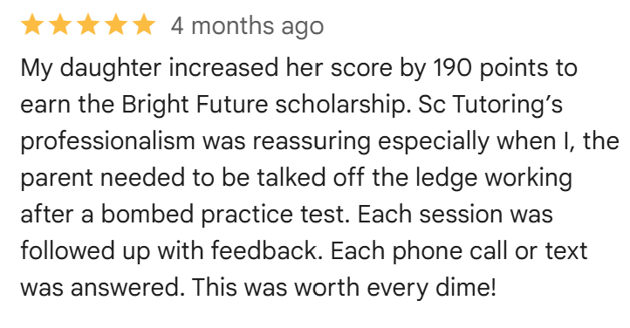Click the fourth gold star of the rating
Image resolution: width=630 pixels, height=328 pixels.
pos(116,25)
